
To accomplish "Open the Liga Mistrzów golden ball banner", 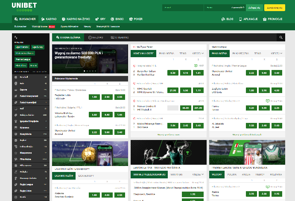I will click(90, 154).
